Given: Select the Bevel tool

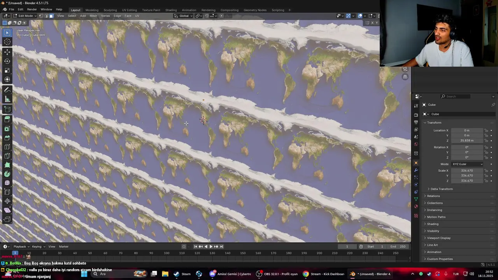Looking at the screenshot, I should [x=7, y=138].
